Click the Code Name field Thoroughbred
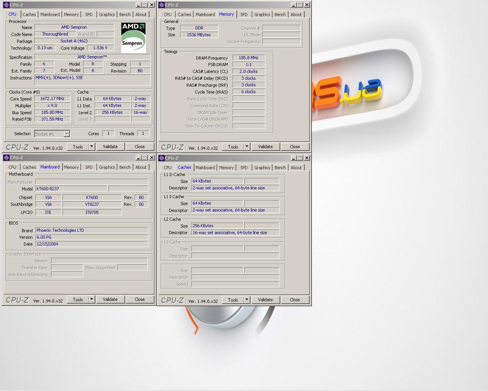Screen dimensions: 488x391 pos(55,34)
